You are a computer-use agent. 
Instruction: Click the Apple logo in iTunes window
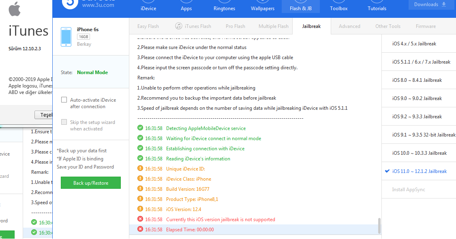click(15, 9)
